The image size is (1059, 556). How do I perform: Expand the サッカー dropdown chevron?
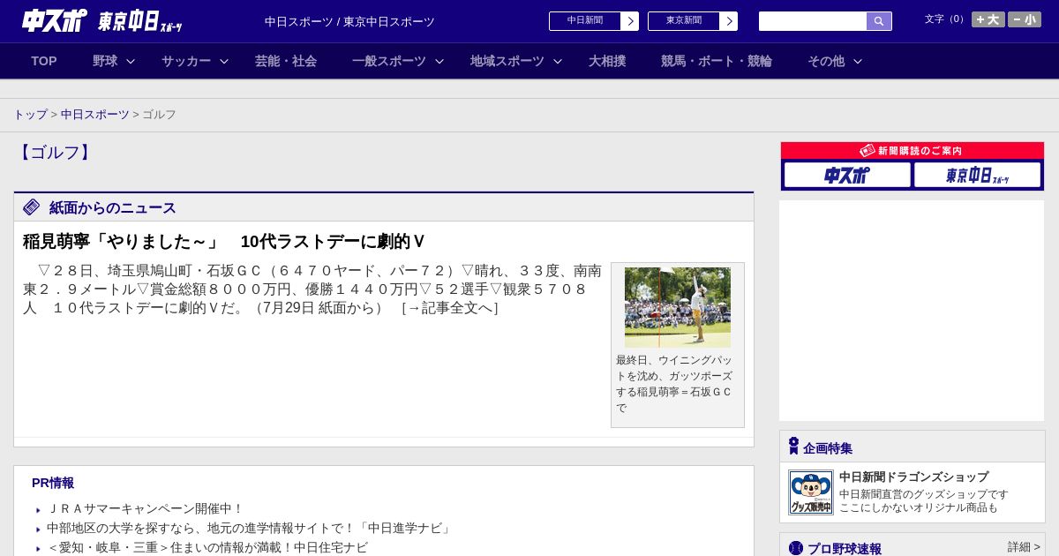tap(224, 62)
